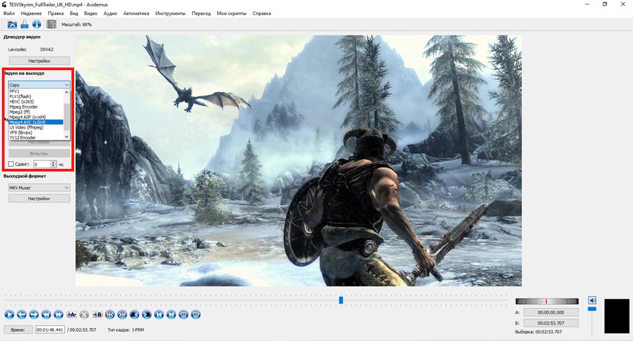Select FFV1 in codec list

tap(36, 91)
